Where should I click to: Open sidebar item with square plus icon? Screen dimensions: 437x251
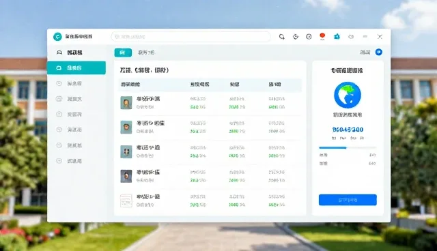coord(69,114)
